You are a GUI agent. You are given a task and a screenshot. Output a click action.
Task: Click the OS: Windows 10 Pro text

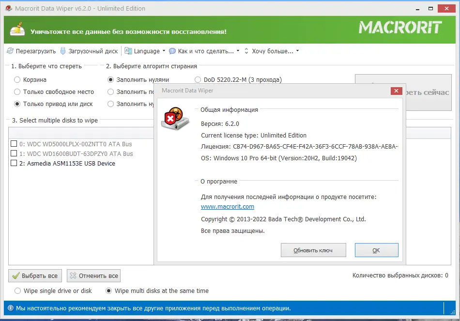pos(279,158)
